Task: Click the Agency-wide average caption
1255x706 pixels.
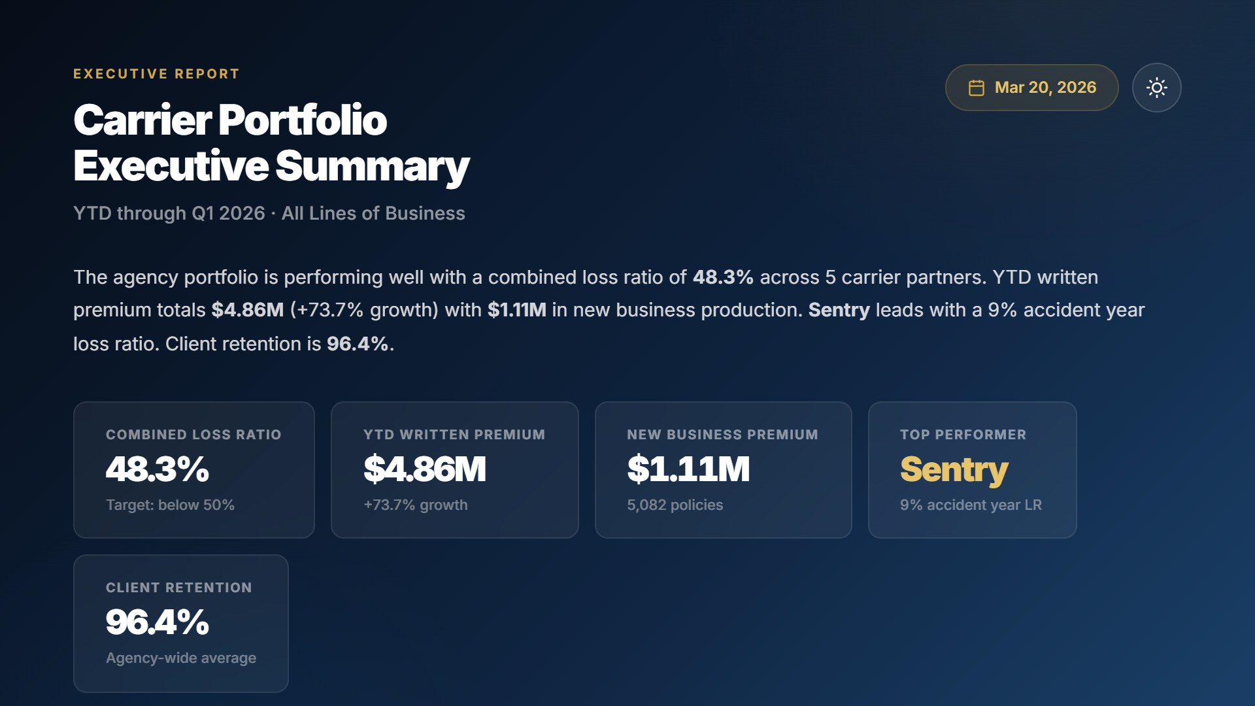Action: click(180, 658)
